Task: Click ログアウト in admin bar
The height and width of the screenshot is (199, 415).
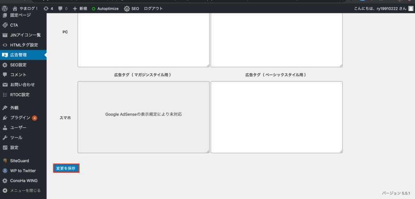Action: [x=153, y=9]
